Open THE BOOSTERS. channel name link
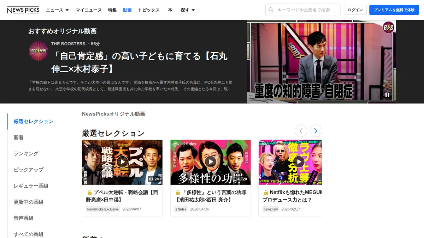Viewport: 424px width, 238px height. coord(69,44)
